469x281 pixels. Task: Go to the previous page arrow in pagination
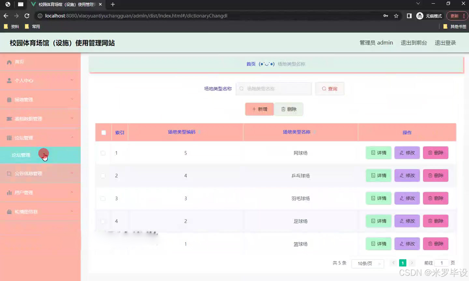pos(393,263)
